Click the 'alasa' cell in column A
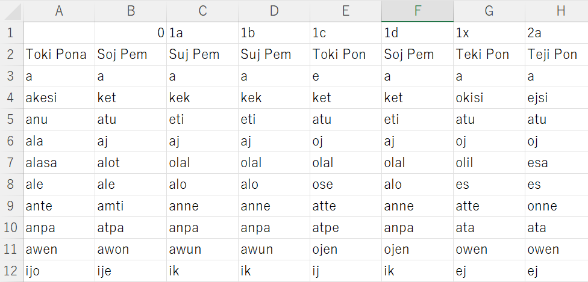 [x=59, y=163]
